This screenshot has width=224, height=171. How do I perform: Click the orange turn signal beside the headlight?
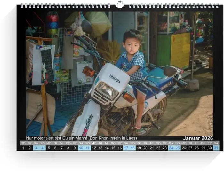88,71
